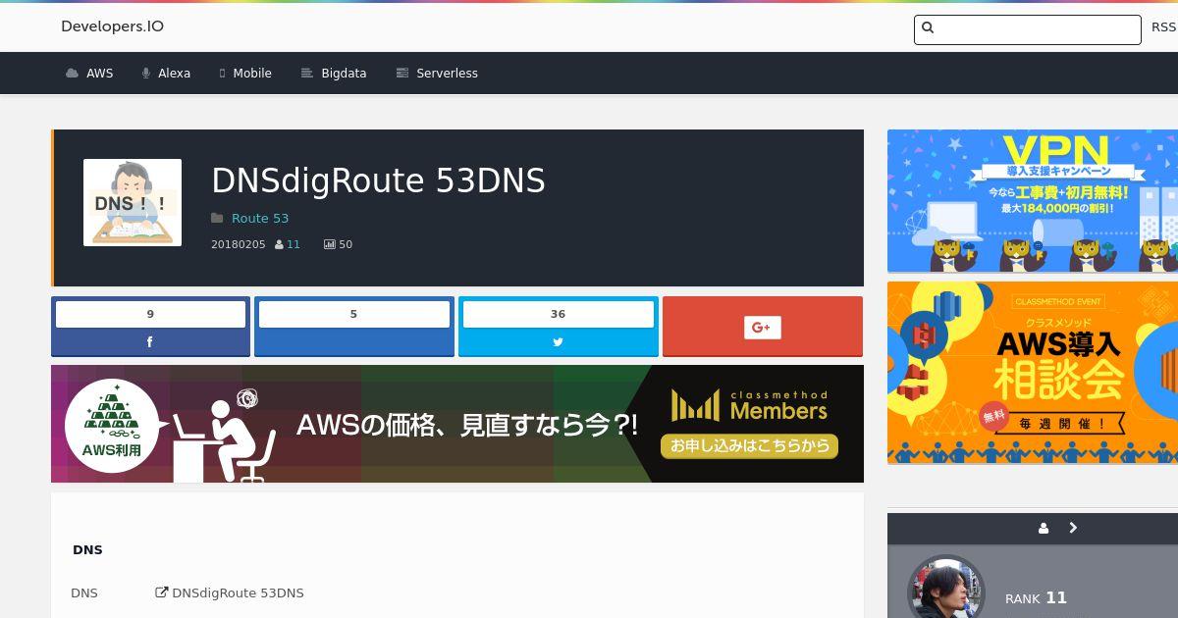Click the chevron arrow in author panel header
This screenshot has height=618, width=1178.
click(1073, 528)
